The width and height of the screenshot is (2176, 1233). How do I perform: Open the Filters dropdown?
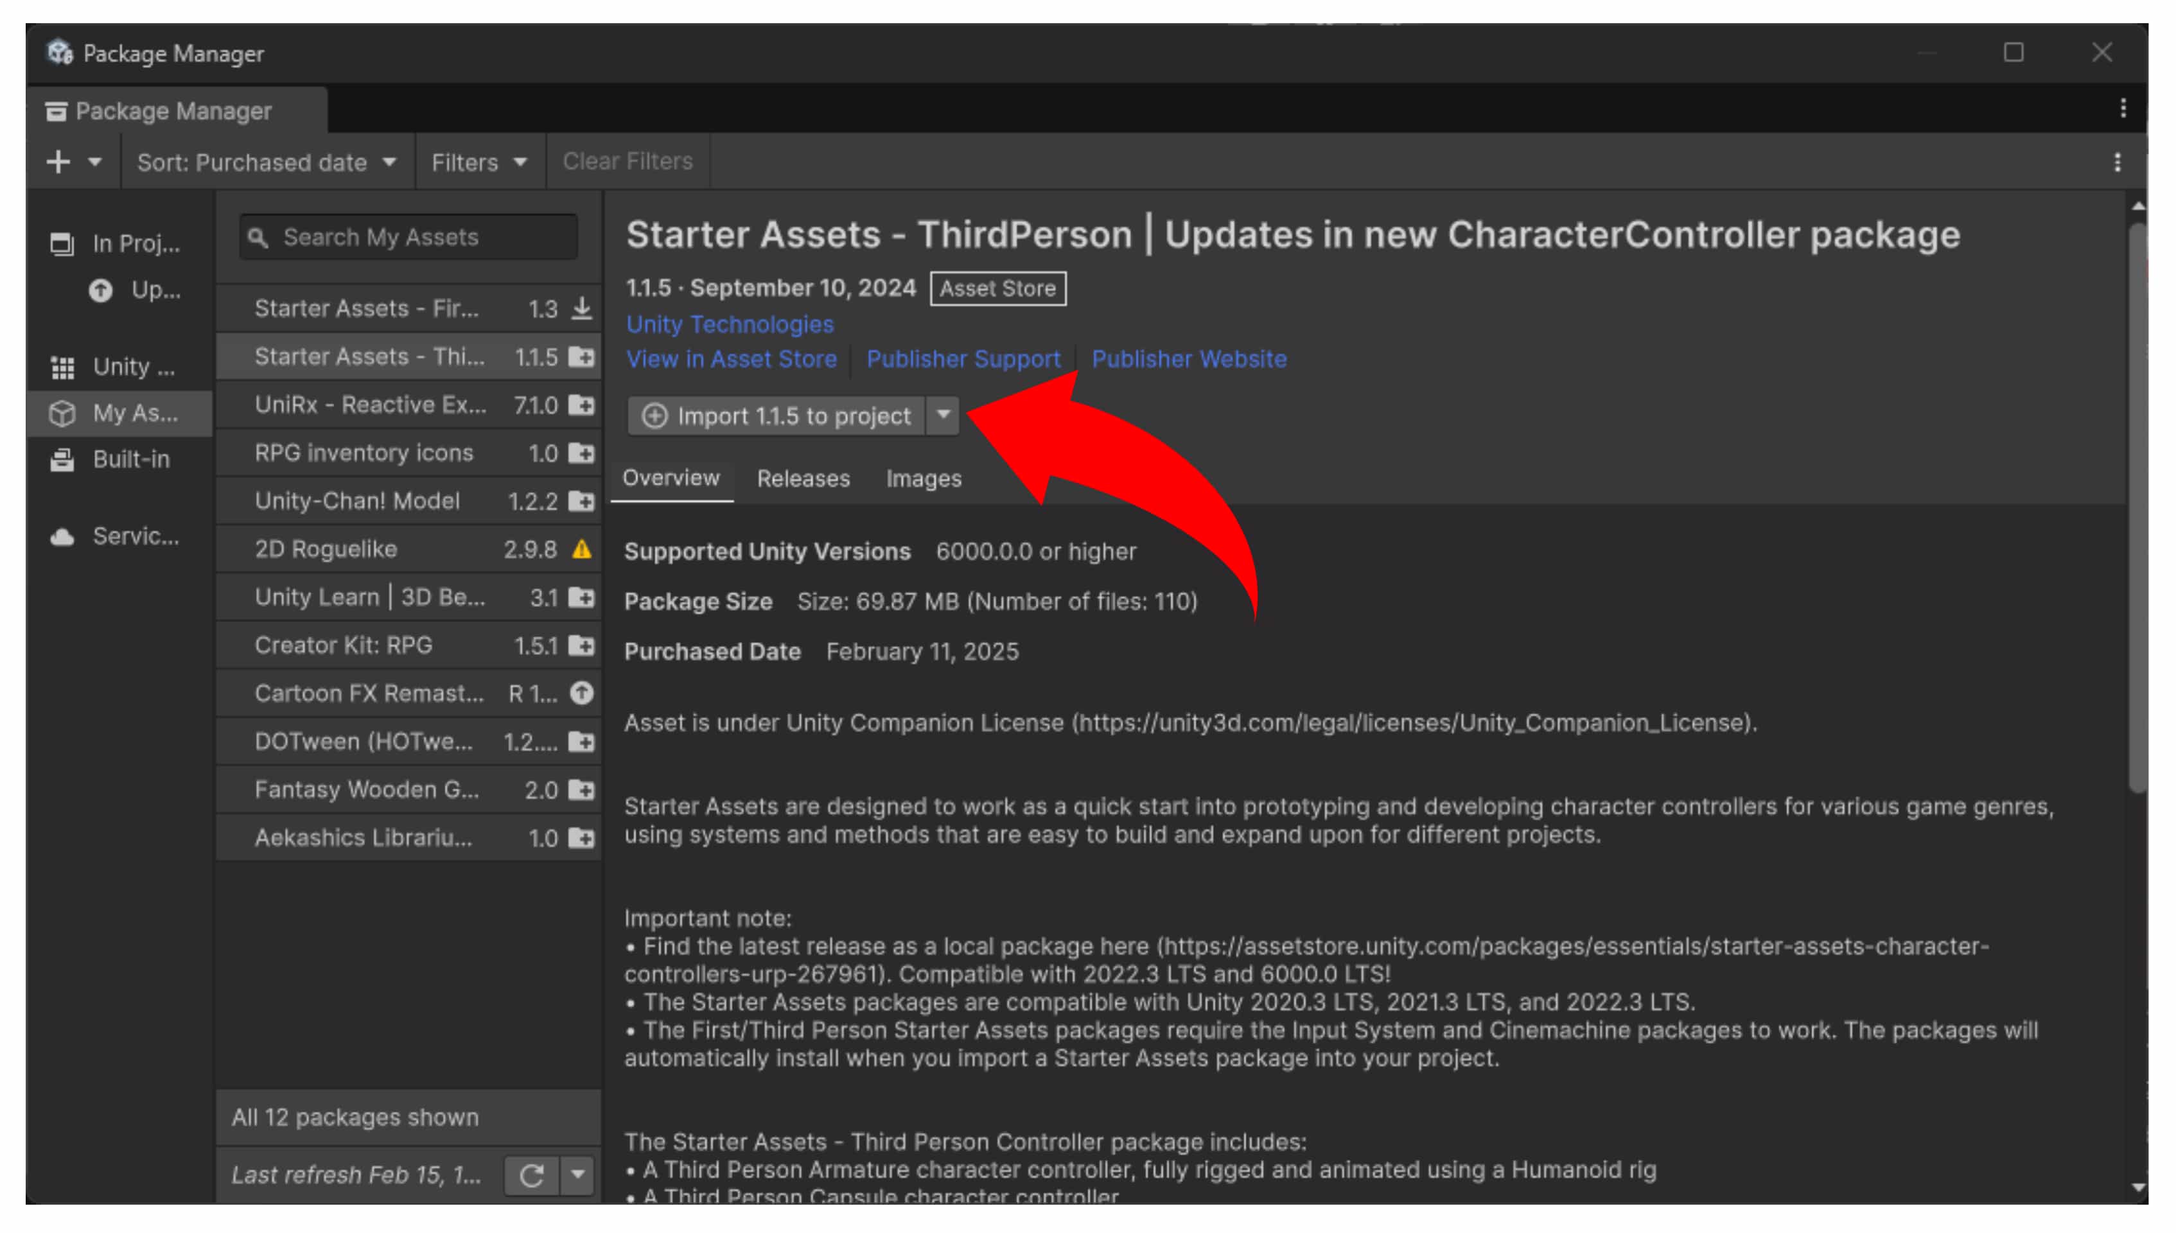point(479,162)
